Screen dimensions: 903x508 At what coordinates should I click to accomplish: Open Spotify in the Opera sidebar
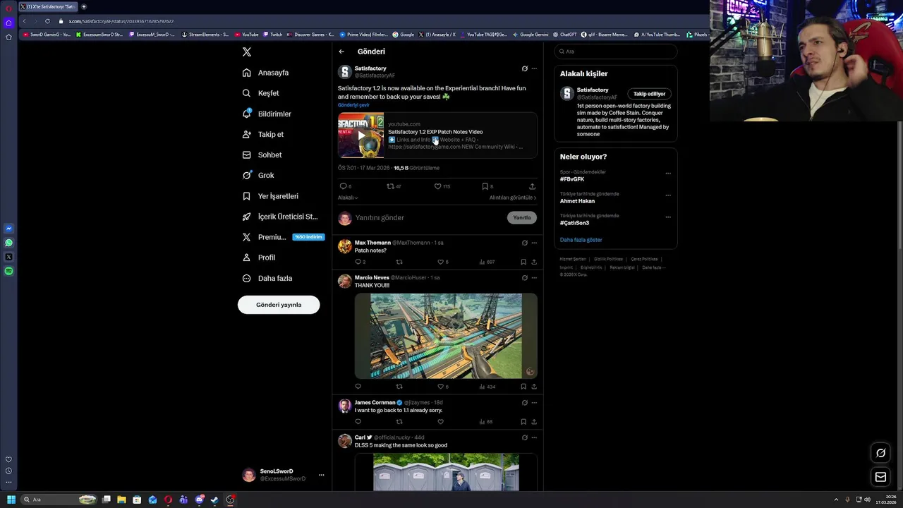click(x=8, y=271)
